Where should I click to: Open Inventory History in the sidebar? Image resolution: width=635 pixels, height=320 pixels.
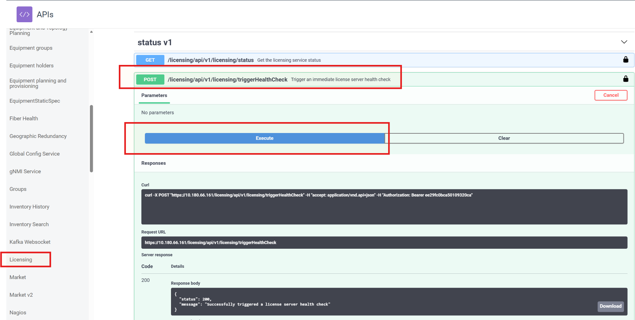coord(29,207)
